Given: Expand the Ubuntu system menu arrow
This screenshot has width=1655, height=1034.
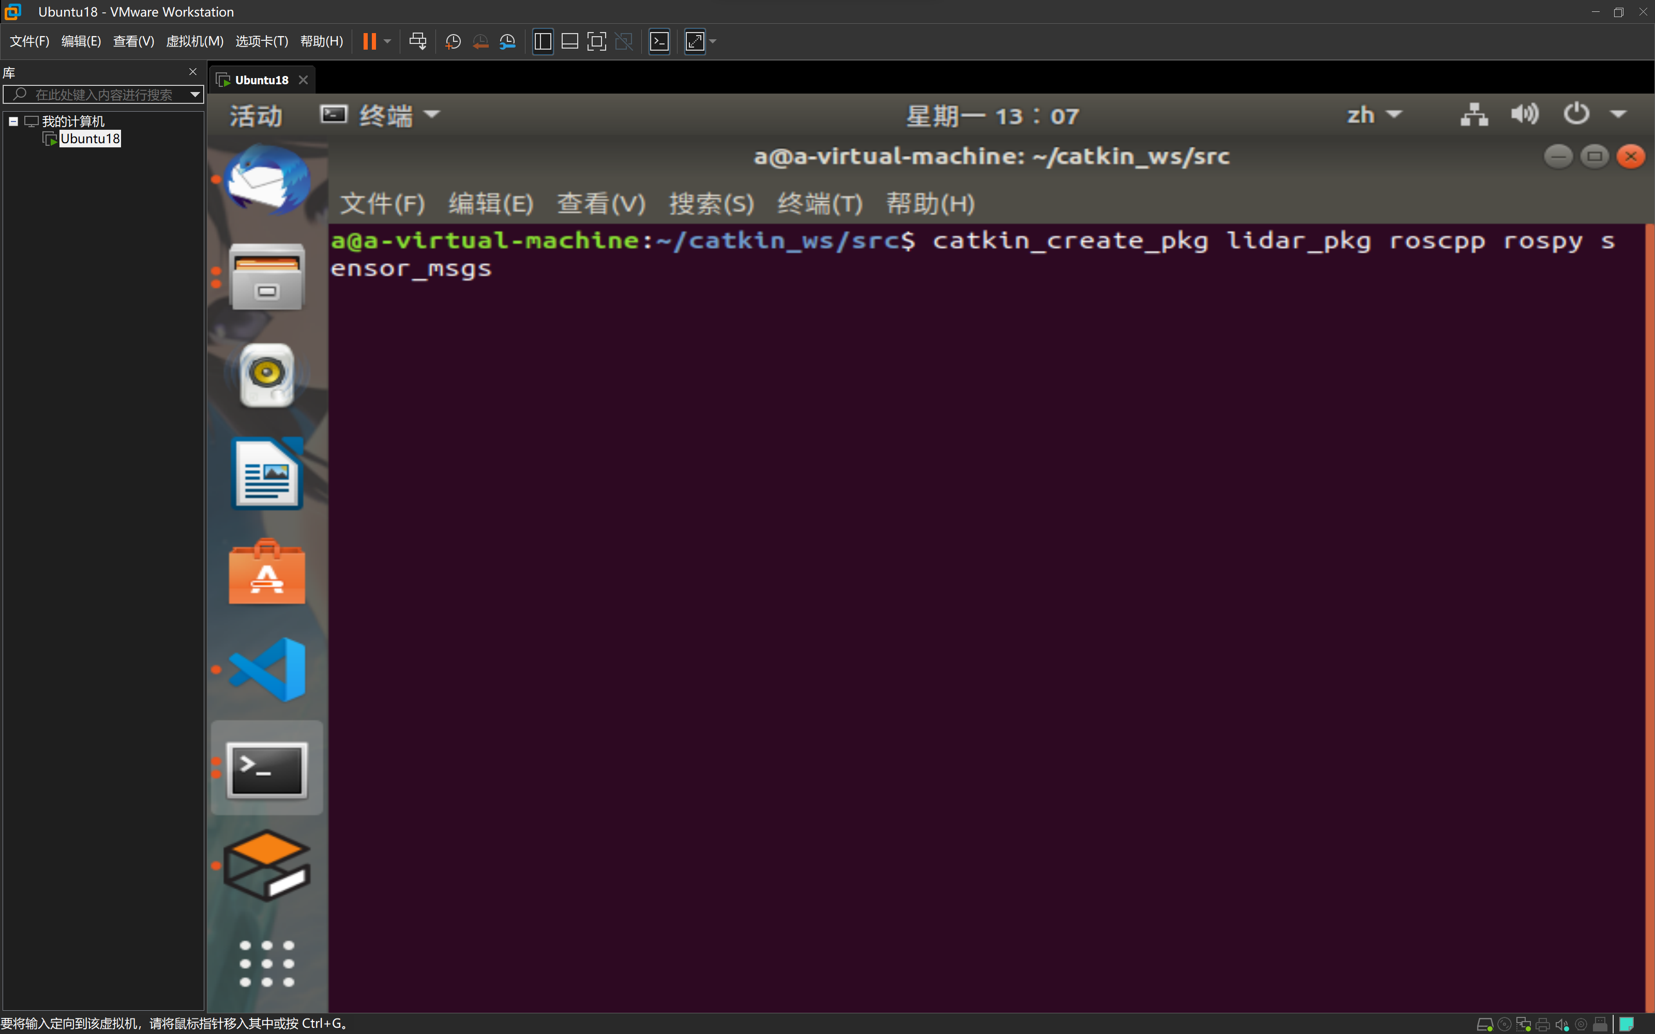Looking at the screenshot, I should click(x=1618, y=114).
